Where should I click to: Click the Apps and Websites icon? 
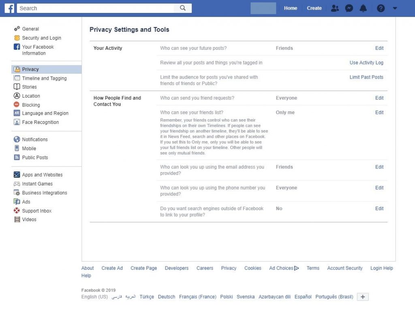coord(17,175)
